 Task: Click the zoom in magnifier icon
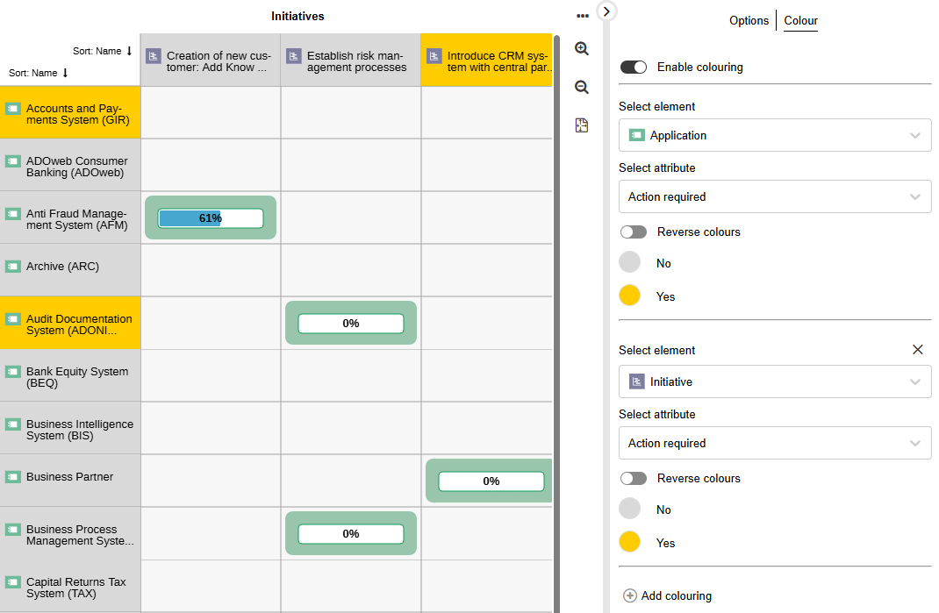tap(581, 49)
